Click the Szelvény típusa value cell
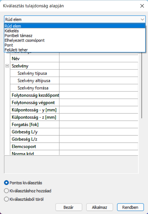The width and height of the screenshot is (148, 214). tap(99, 73)
